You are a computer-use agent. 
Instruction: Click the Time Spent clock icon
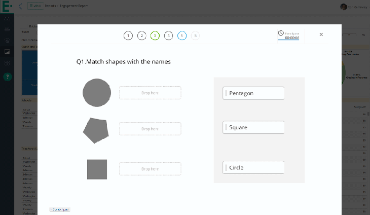[281, 33]
